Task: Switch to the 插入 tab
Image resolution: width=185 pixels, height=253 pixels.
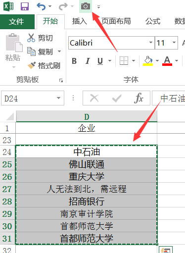Action: (x=80, y=21)
